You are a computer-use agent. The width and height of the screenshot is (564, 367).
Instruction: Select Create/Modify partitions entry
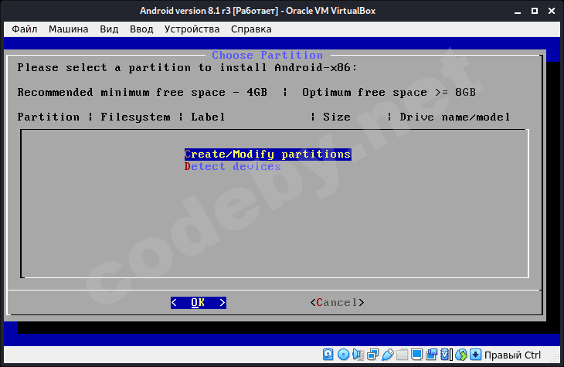(267, 155)
